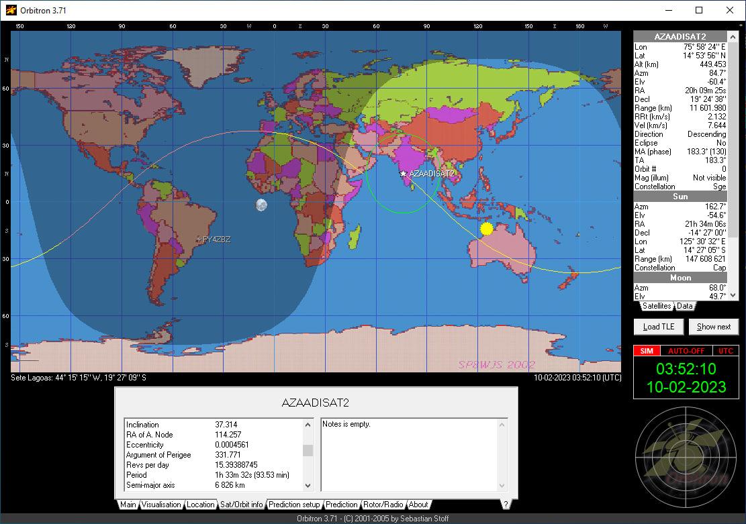
Task: Click the Orbitron radar logo display
Action: pyautogui.click(x=686, y=458)
